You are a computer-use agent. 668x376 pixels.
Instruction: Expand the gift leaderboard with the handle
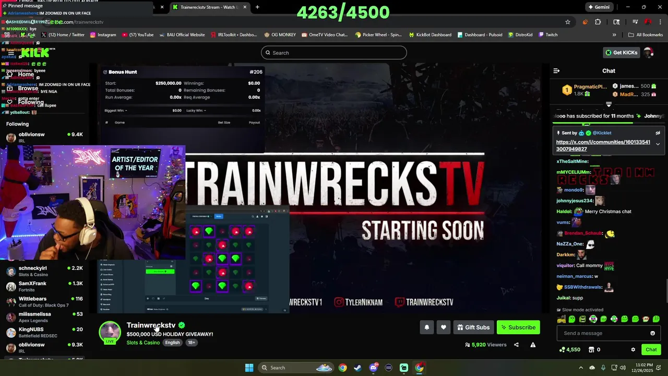click(609, 104)
